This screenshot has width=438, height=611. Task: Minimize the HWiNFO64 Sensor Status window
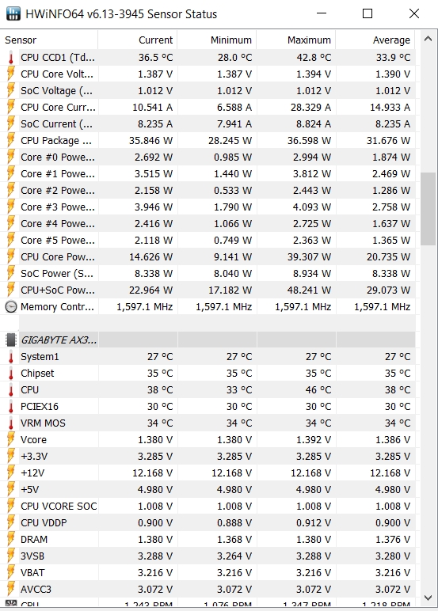tap(322, 13)
